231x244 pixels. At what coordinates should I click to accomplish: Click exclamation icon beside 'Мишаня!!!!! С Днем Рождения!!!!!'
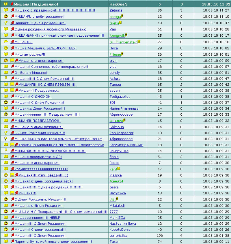click(6, 78)
